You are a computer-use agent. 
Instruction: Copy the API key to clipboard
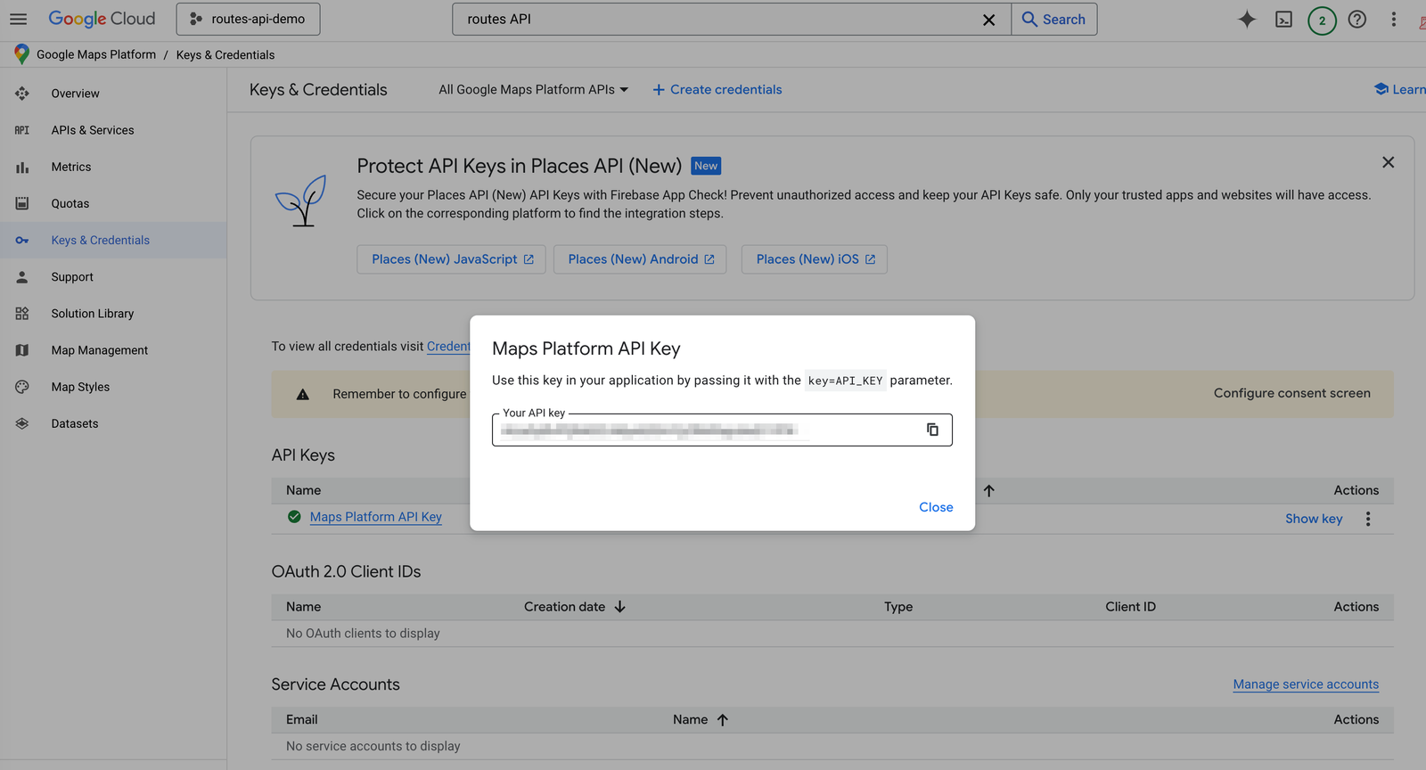[x=932, y=430]
